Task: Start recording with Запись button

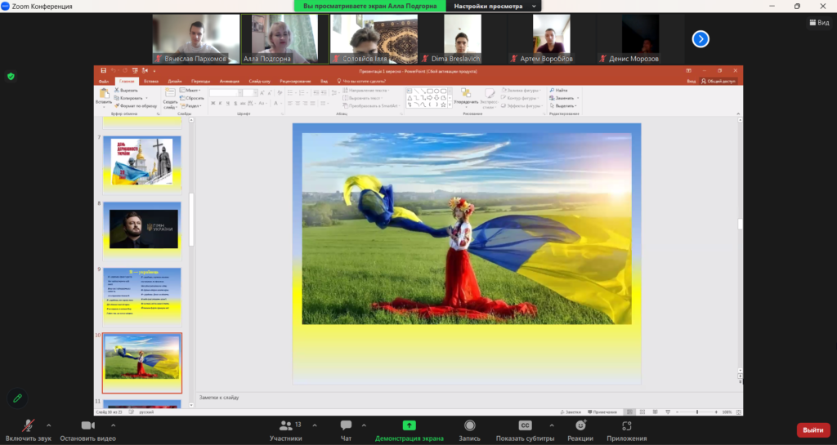Action: pos(469,430)
